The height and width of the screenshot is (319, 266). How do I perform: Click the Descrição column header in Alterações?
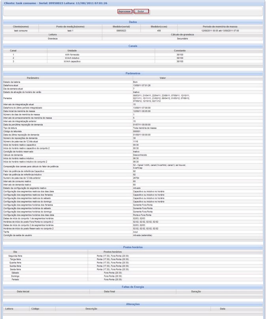click(91, 308)
